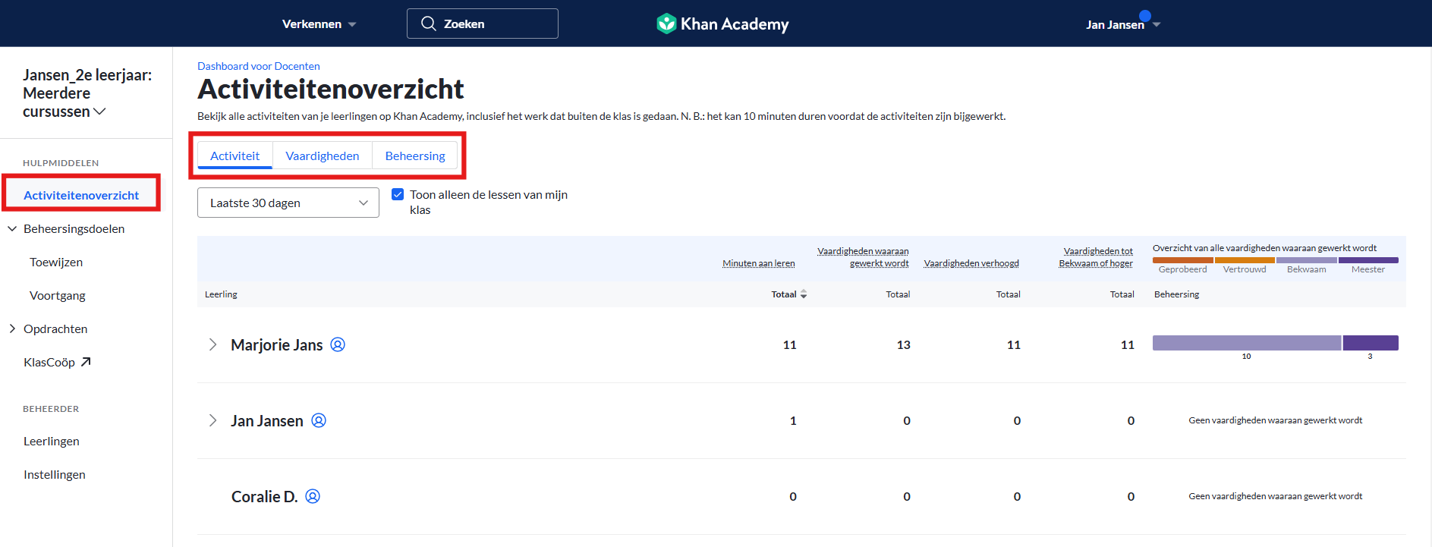1432x547 pixels.
Task: Open Toewijzen in sidebar
Action: point(56,262)
